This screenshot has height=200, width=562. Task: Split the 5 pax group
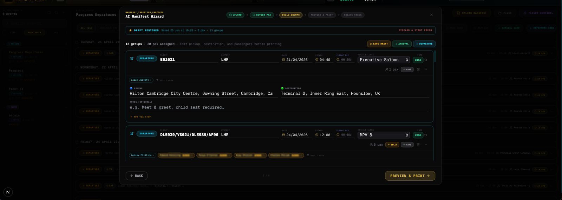click(392, 145)
